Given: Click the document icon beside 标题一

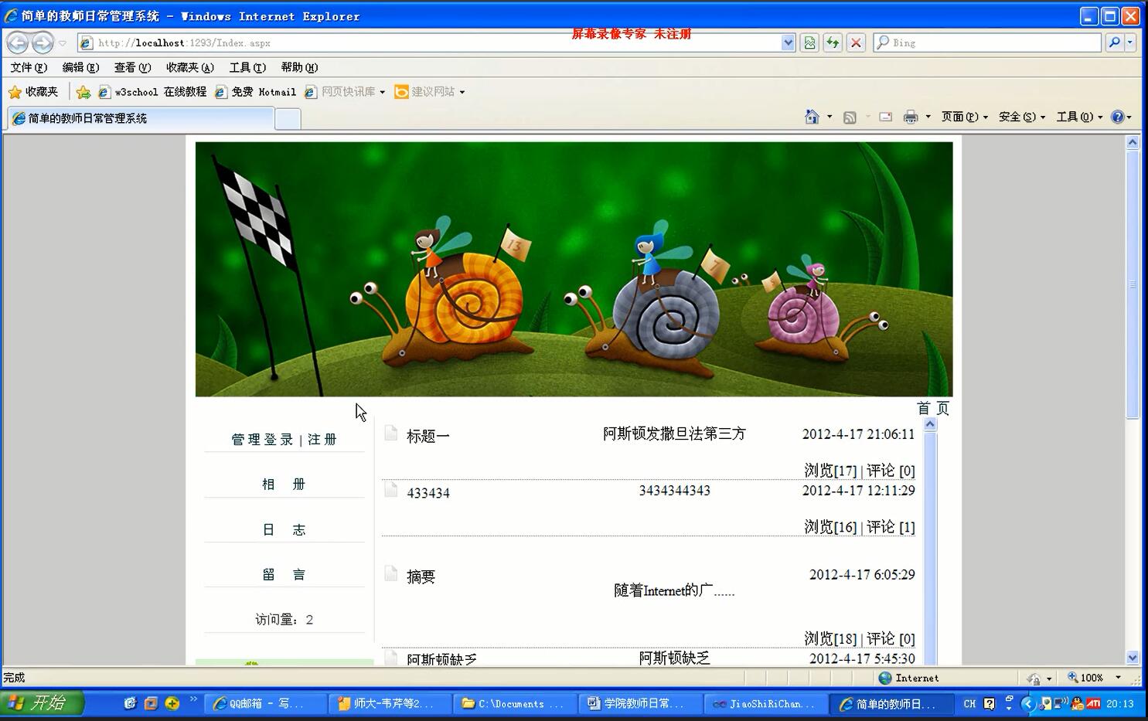Looking at the screenshot, I should click(x=391, y=432).
